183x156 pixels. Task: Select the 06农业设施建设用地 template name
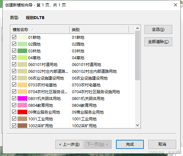tap(46, 78)
